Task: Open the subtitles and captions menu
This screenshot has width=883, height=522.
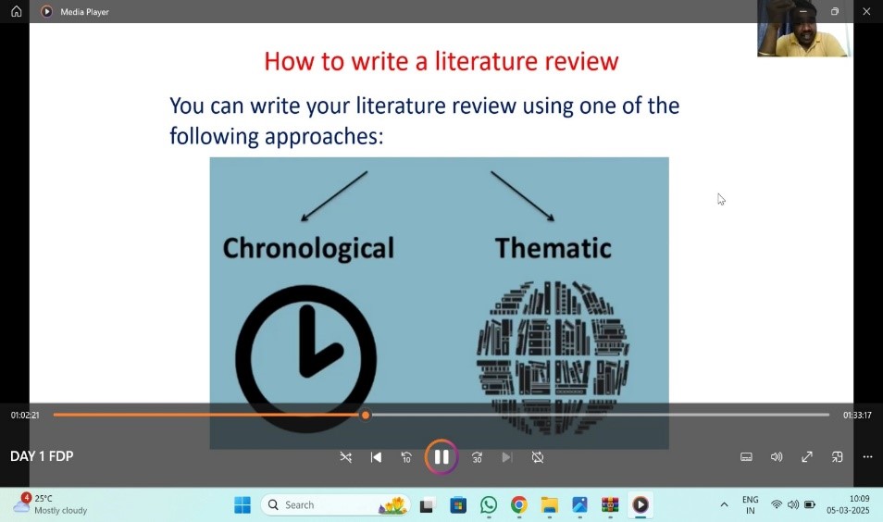Action: tap(746, 456)
